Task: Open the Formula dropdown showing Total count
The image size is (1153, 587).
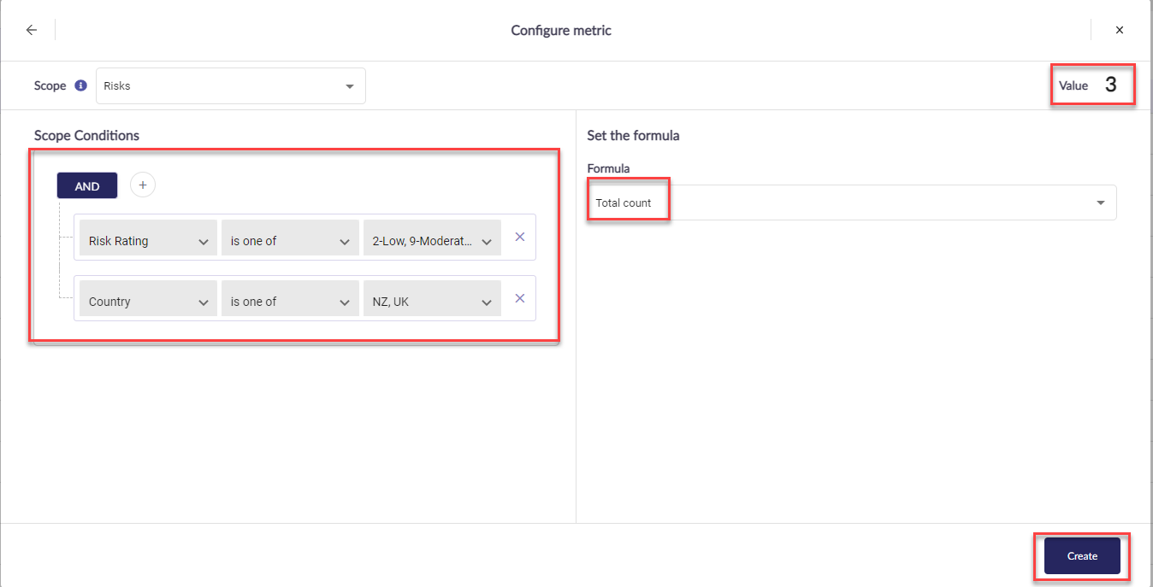Action: pos(852,203)
